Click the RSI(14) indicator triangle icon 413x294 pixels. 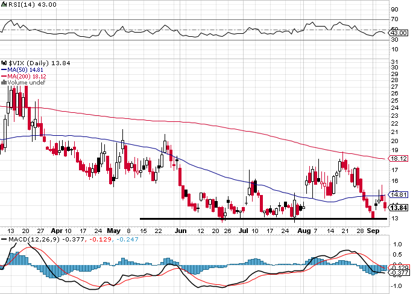pos(4,4)
